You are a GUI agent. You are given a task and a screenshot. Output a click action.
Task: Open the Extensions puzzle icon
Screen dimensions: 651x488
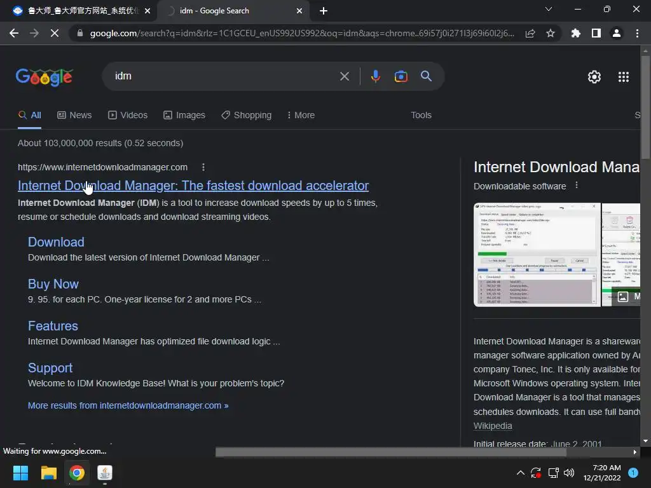[576, 33]
